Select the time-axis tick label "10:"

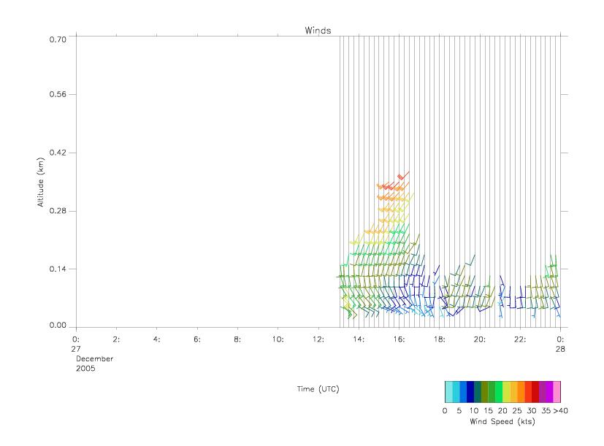click(x=278, y=339)
